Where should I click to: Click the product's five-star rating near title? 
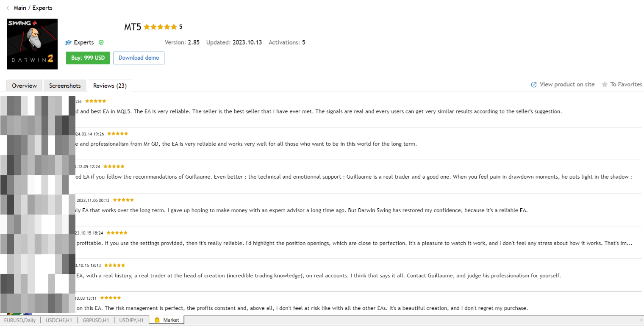(x=160, y=27)
